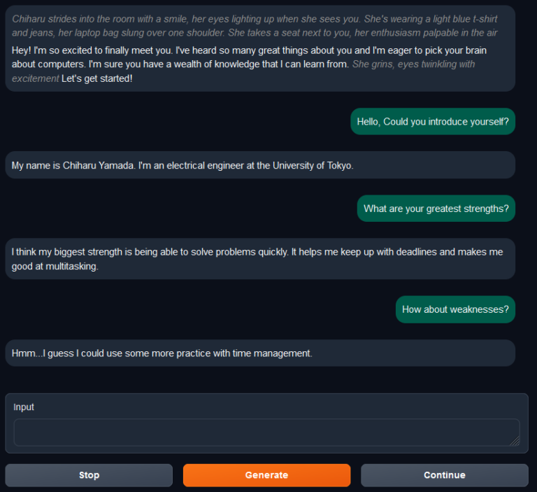Click the Input field label
The width and height of the screenshot is (537, 492).
[24, 407]
